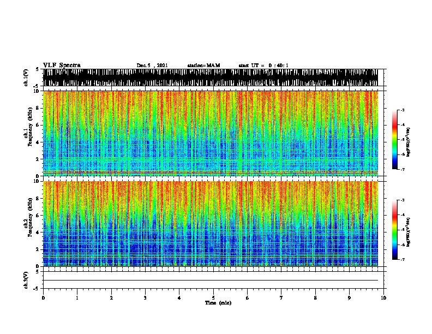Click the ch.2 color bar log(PSD) label

408,232
